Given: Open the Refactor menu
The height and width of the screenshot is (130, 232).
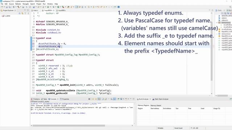Looking at the screenshot, I should coord(18,4).
